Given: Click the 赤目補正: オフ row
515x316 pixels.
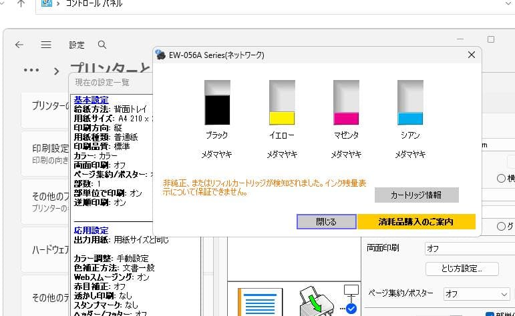Looking at the screenshot, I should [100, 286].
